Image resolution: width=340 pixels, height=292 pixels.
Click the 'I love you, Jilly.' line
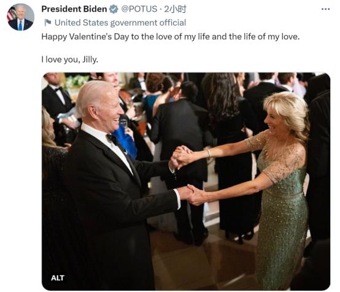(x=70, y=60)
